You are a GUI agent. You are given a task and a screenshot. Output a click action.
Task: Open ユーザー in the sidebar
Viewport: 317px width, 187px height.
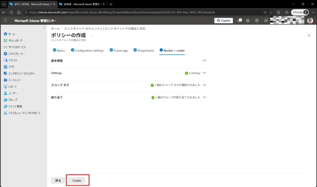[11, 93]
